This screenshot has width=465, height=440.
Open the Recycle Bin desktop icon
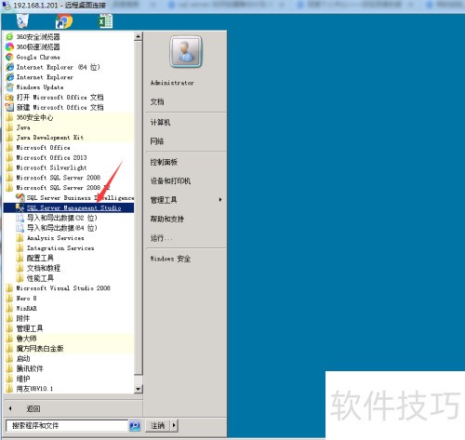coord(22,21)
